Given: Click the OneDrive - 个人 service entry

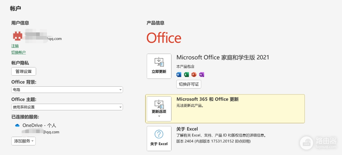Looking at the screenshot, I should coord(39,125).
